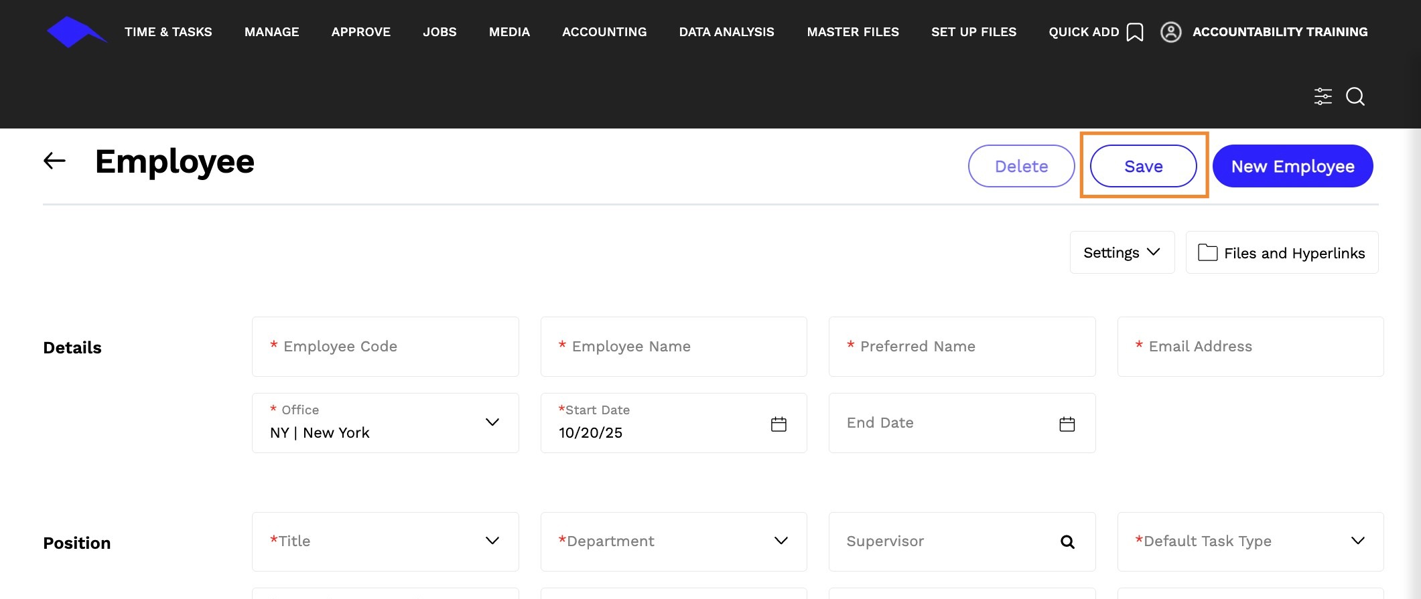Click the Employee page heading
The image size is (1421, 599).
coord(175,161)
